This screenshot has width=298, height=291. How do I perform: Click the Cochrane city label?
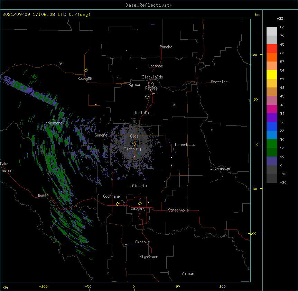(111, 196)
